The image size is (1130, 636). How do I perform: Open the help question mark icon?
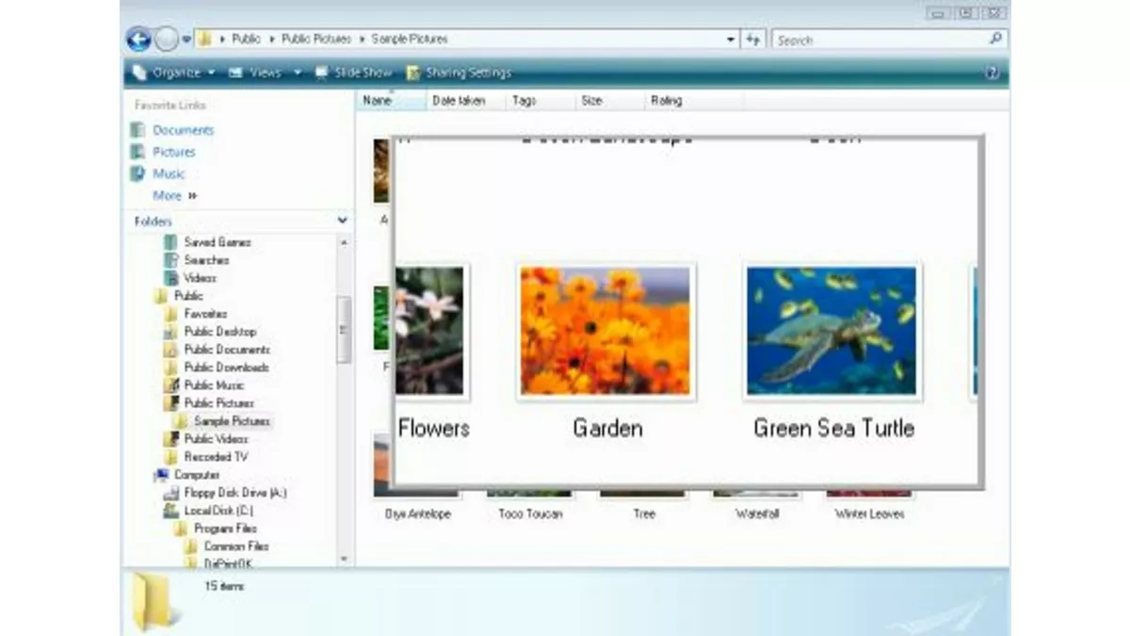992,73
